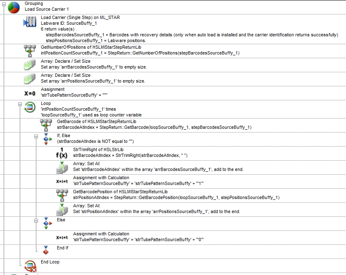The image size is (346, 275).
Task: Collapse the Loop block
Action: [20, 104]
